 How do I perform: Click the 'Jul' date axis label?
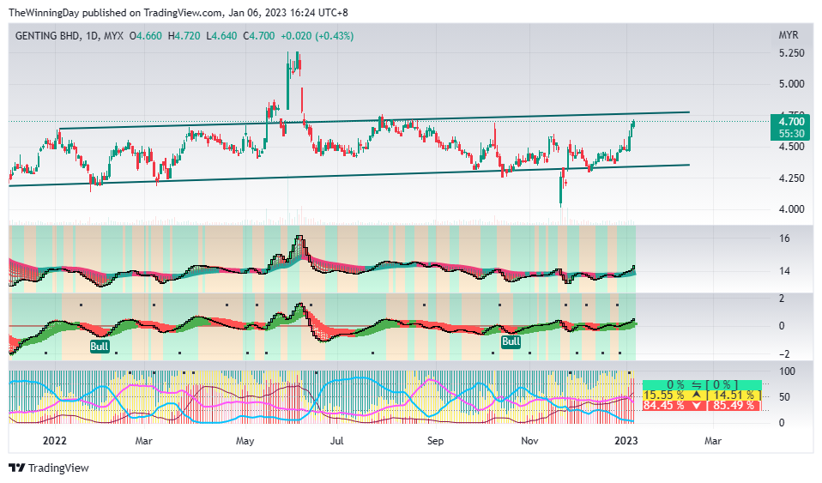coord(336,440)
